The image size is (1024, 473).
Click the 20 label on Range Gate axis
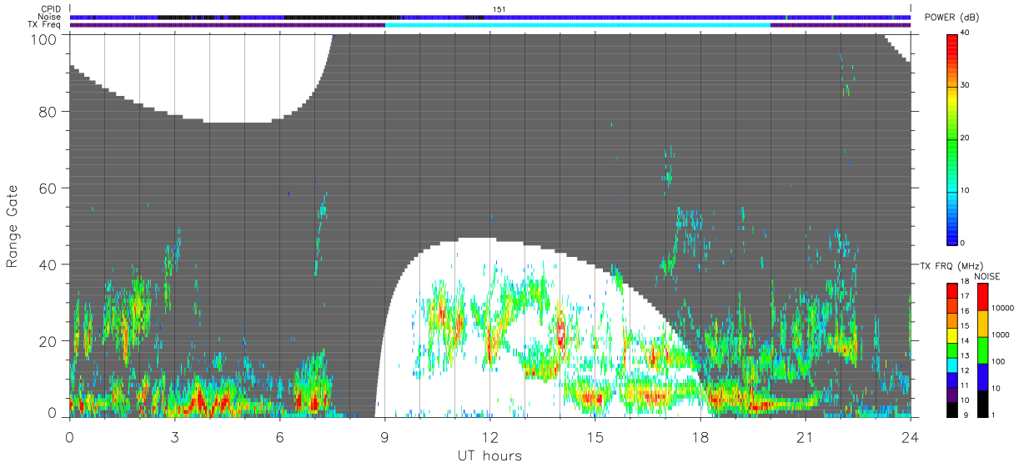[x=48, y=341]
